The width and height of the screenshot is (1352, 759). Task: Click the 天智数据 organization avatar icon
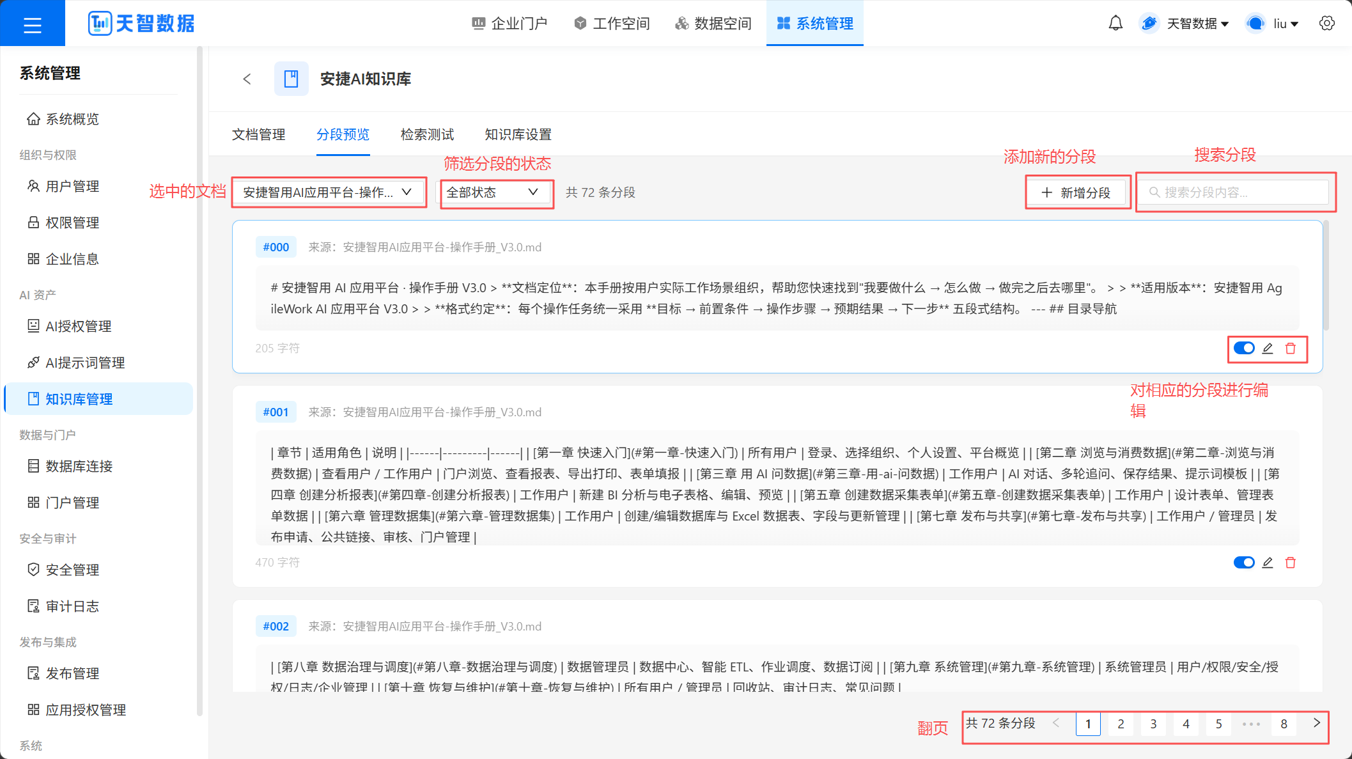tap(1149, 24)
